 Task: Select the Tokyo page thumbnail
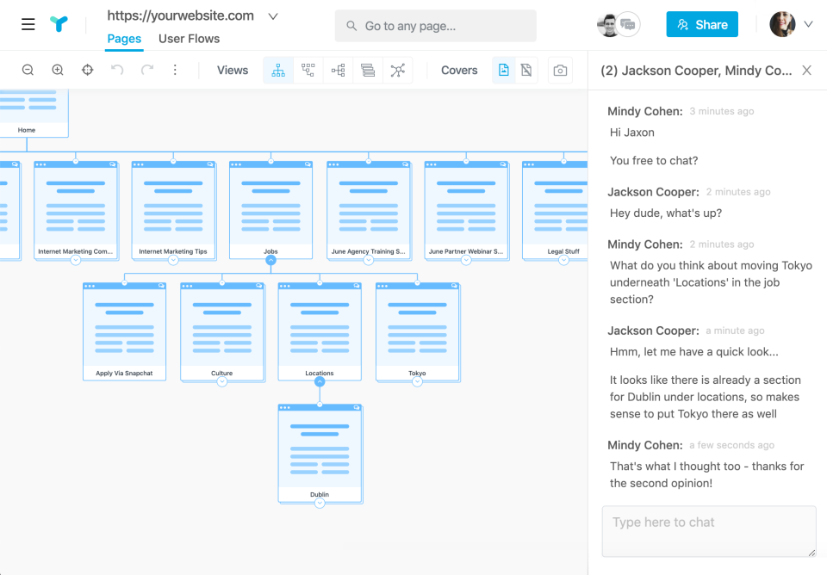[417, 331]
